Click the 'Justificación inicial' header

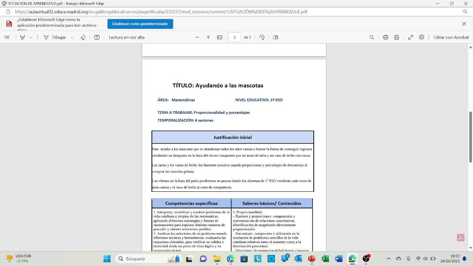click(232, 137)
